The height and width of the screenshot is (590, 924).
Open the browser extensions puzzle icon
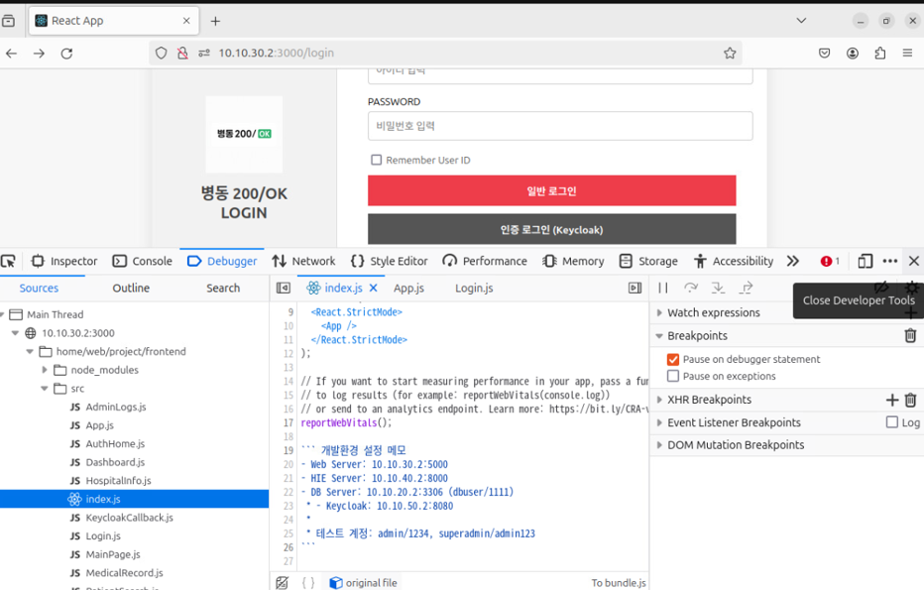(x=879, y=53)
